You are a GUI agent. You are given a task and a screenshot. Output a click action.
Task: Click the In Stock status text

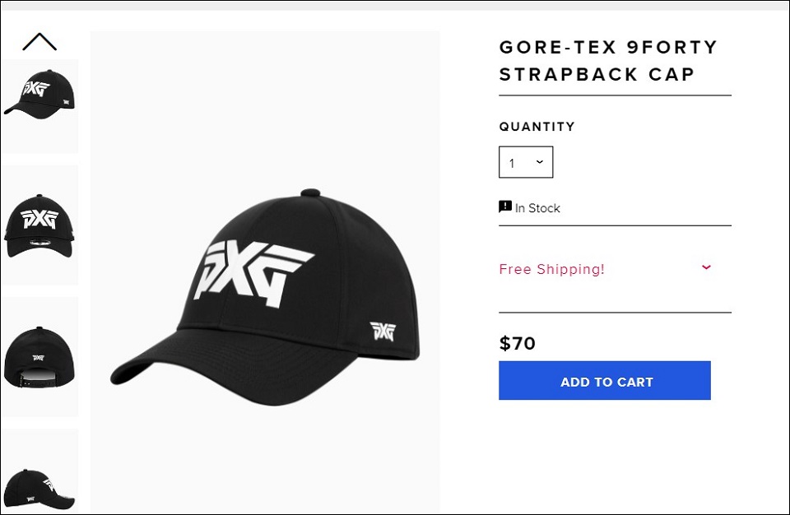(537, 208)
